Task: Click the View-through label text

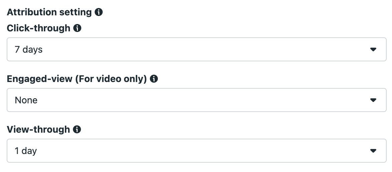Action: click(x=38, y=129)
